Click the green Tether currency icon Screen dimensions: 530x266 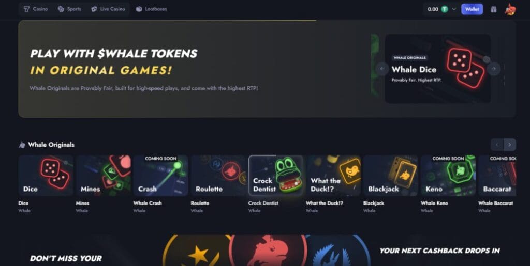[x=445, y=9]
